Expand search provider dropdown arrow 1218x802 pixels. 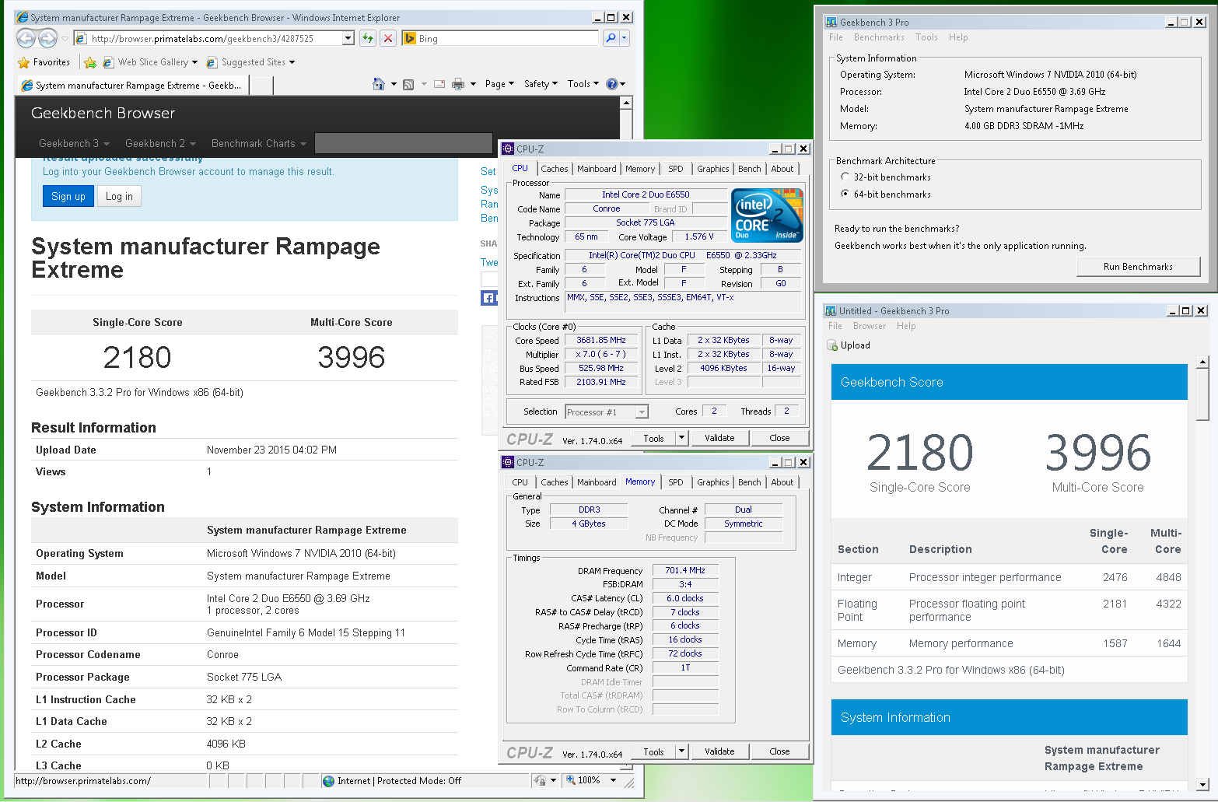tap(625, 38)
